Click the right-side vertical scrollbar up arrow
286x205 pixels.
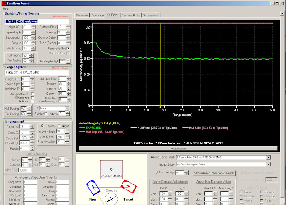(x=282, y=13)
